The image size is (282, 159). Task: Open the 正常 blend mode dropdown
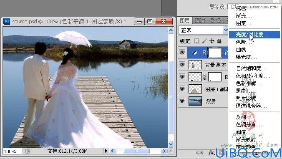click(x=203, y=30)
